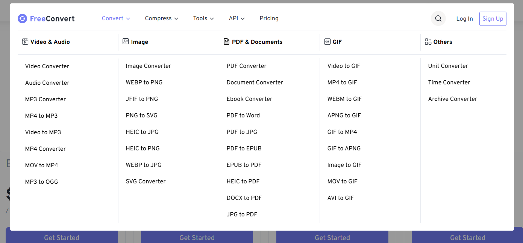Choose MP4 to MP3
Screen dimensions: 523x243
pyautogui.click(x=41, y=116)
